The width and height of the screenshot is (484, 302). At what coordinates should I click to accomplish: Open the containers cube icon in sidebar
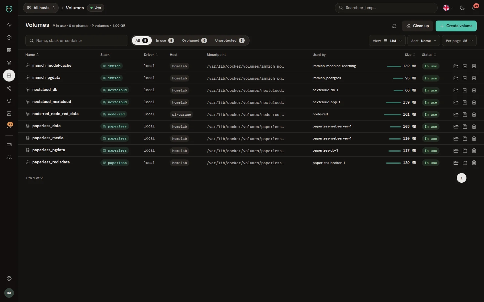(9, 37)
